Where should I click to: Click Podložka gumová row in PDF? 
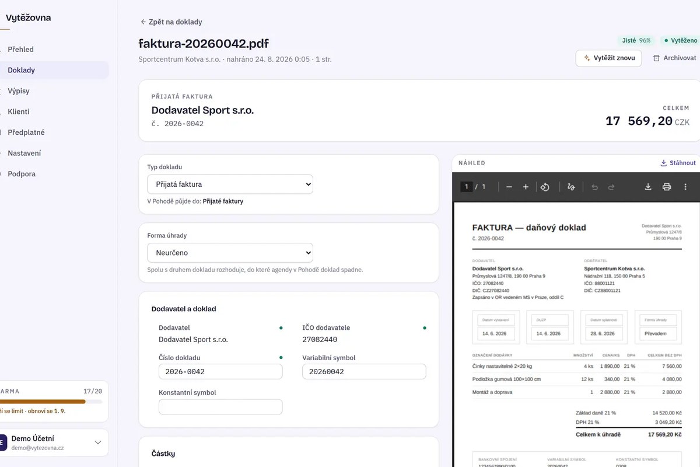(x=576, y=379)
